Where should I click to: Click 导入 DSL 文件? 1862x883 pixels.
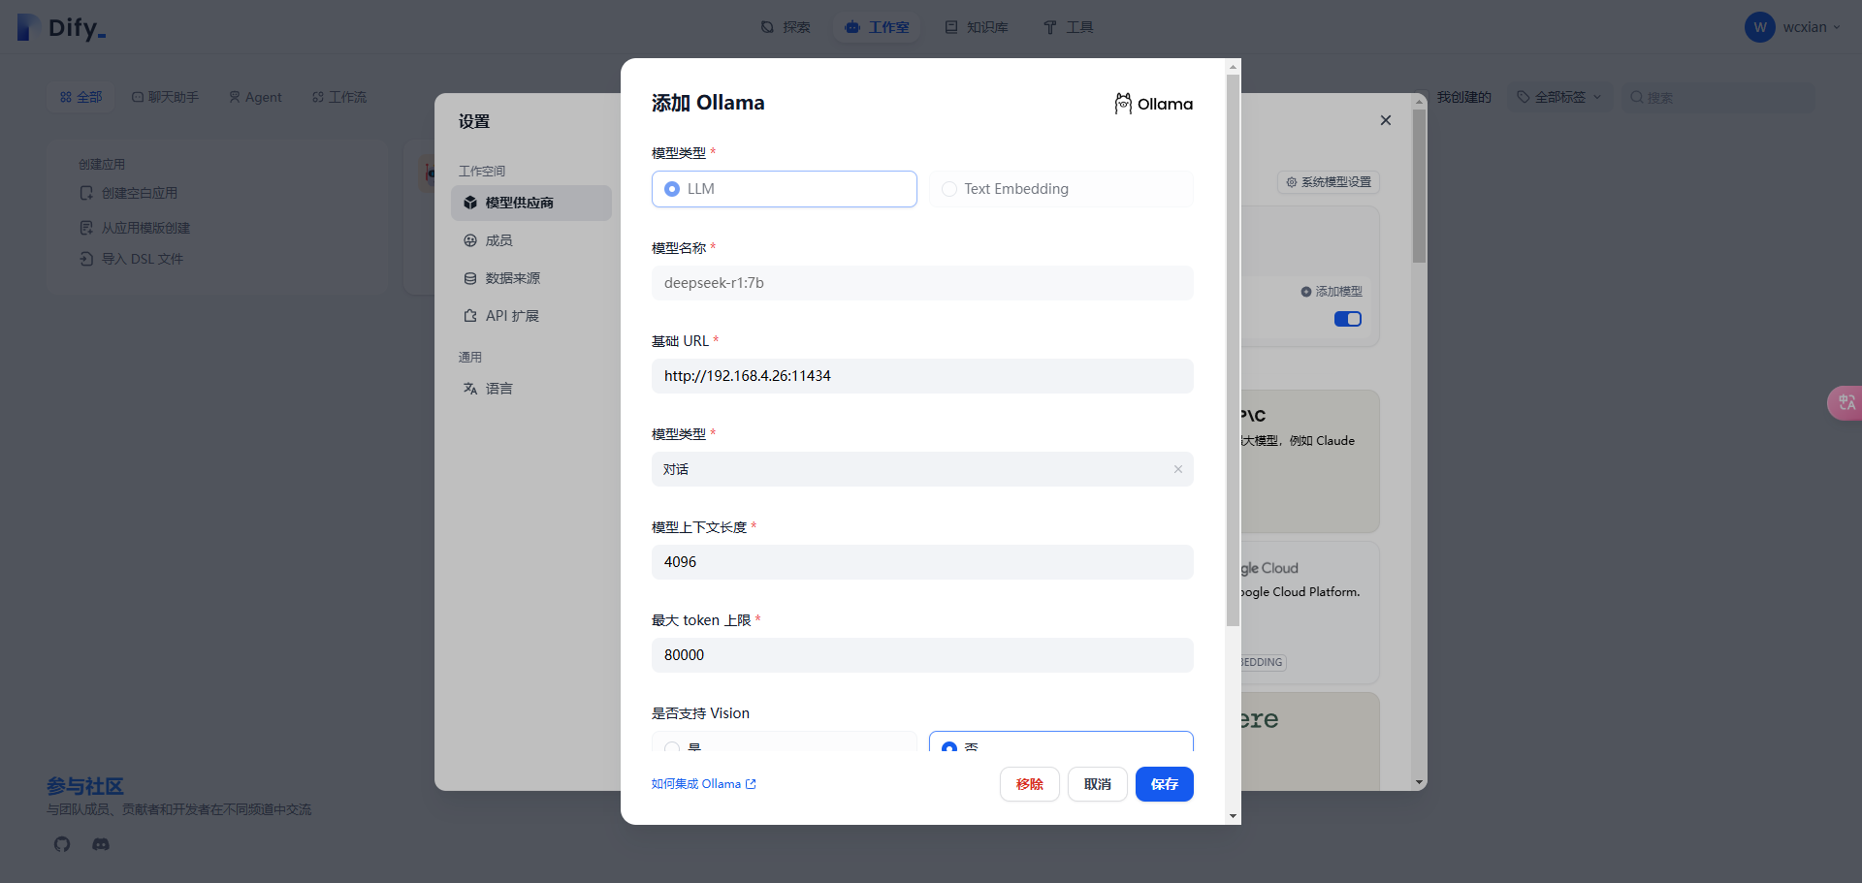pos(131,259)
